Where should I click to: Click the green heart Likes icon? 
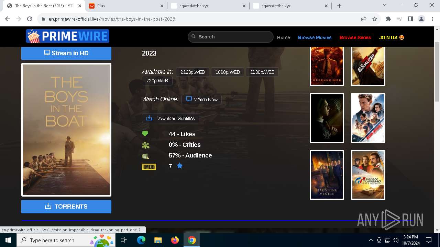pyautogui.click(x=145, y=134)
